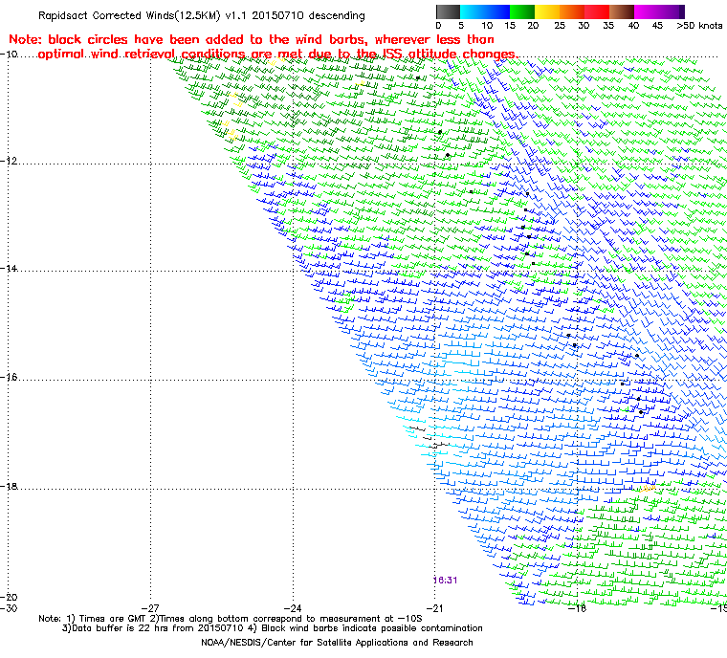Click the cyan-to-blue 5-15 knots legend gradient
The width and height of the screenshot is (727, 658).
pyautogui.click(x=485, y=12)
